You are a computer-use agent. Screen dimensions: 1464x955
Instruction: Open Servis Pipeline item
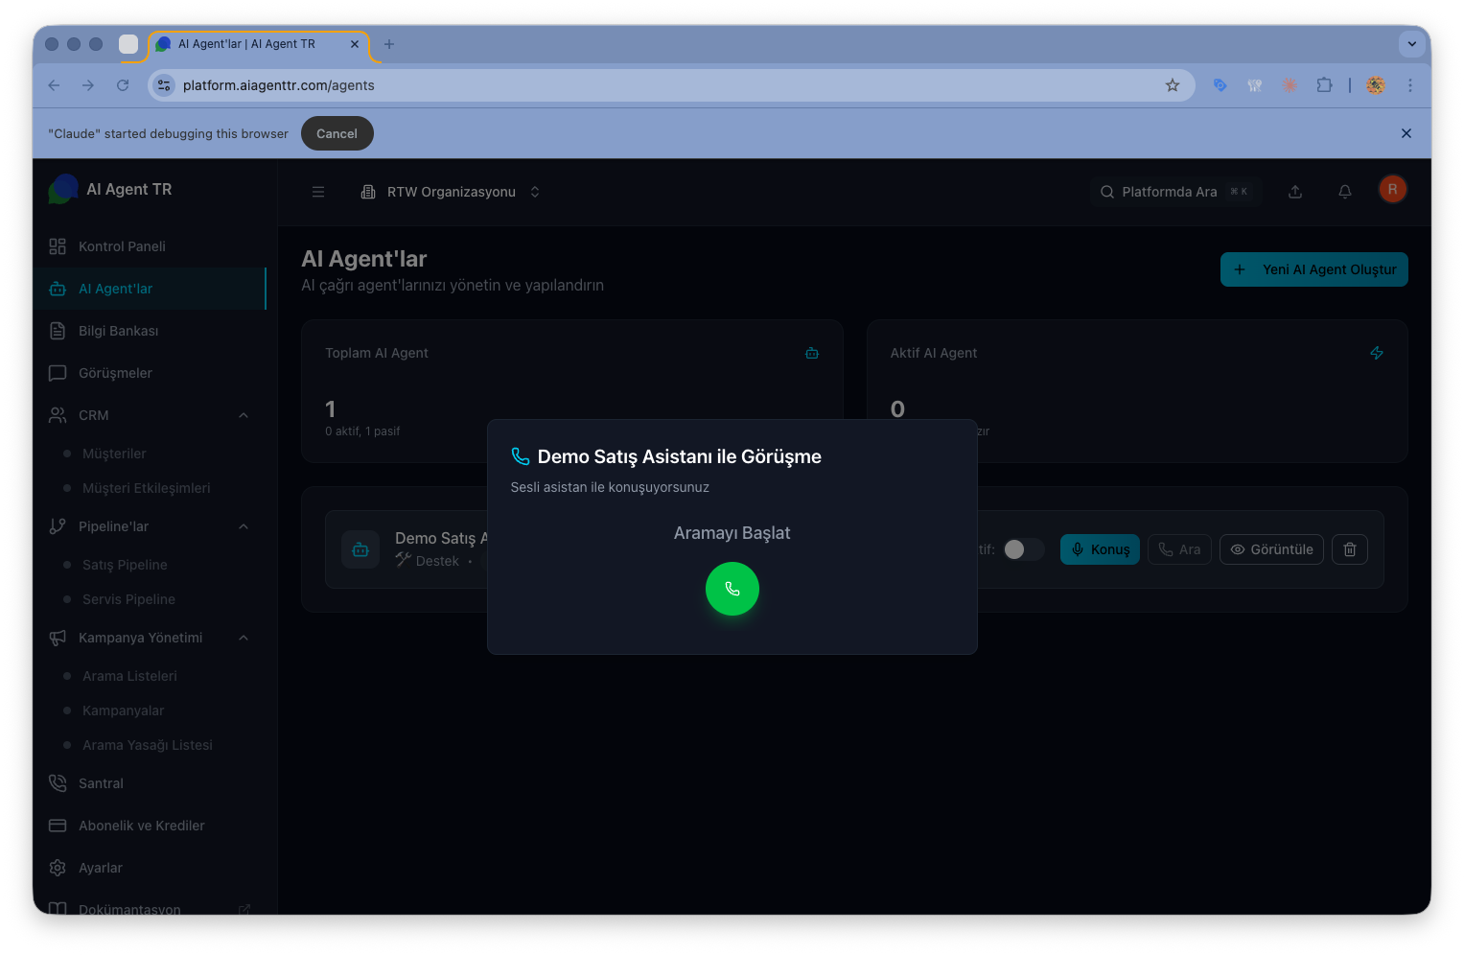(128, 599)
